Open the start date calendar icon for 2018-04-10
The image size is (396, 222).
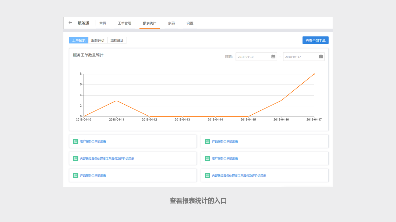pyautogui.click(x=273, y=57)
